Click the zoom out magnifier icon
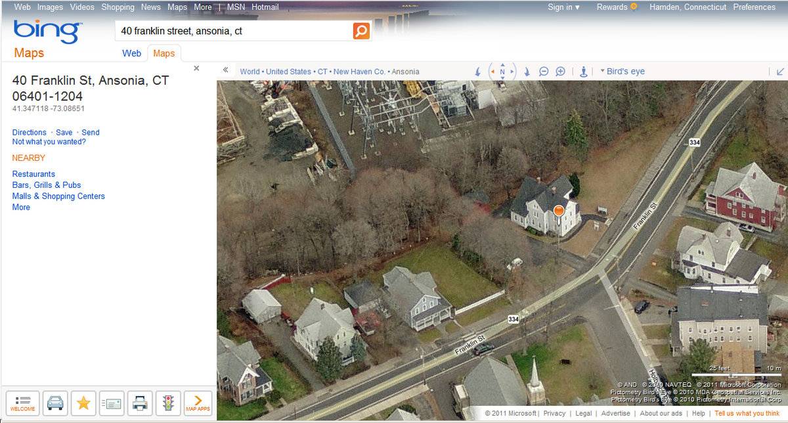788x423 pixels. (x=544, y=71)
